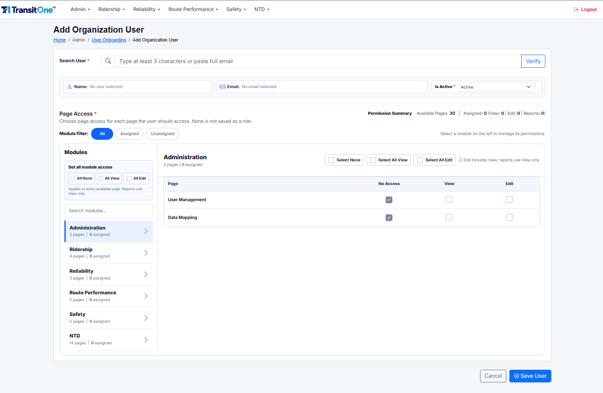This screenshot has width=603, height=393.
Task: Open the Home breadcrumb link
Action: (60, 40)
